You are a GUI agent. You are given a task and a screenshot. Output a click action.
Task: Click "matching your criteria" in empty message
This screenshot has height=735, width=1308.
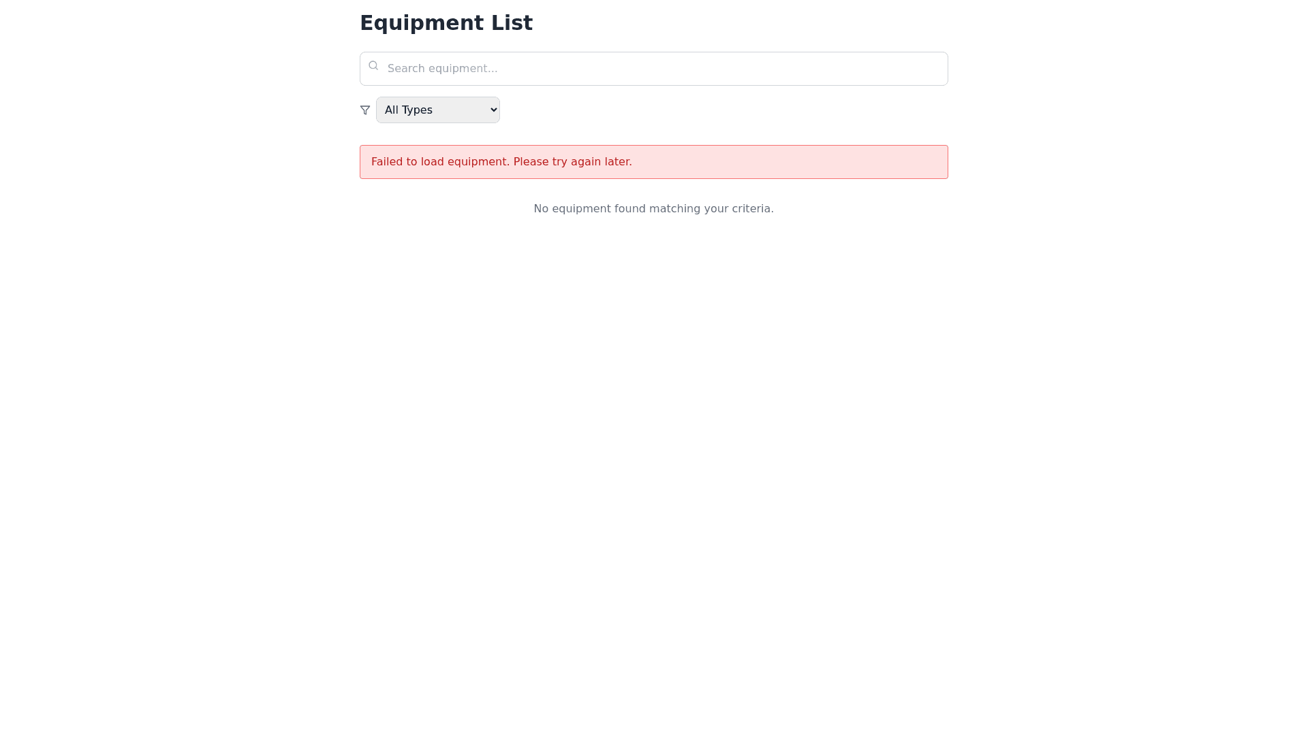[x=711, y=209]
